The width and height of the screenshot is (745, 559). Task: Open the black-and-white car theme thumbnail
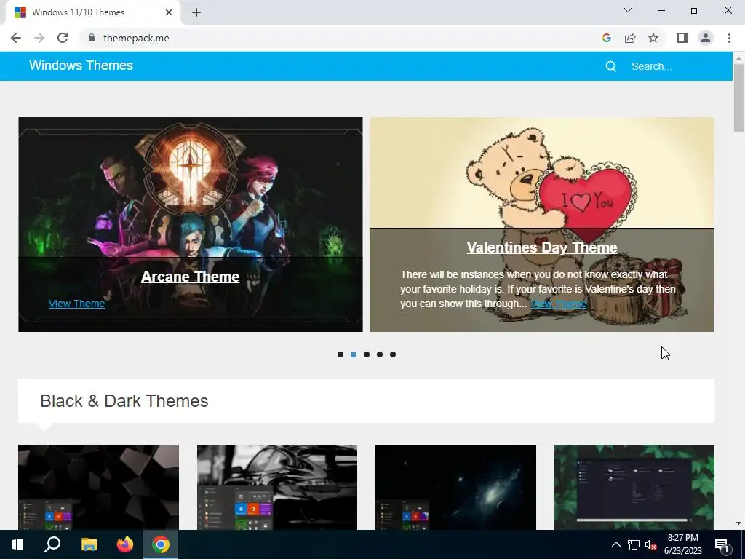[x=277, y=487]
